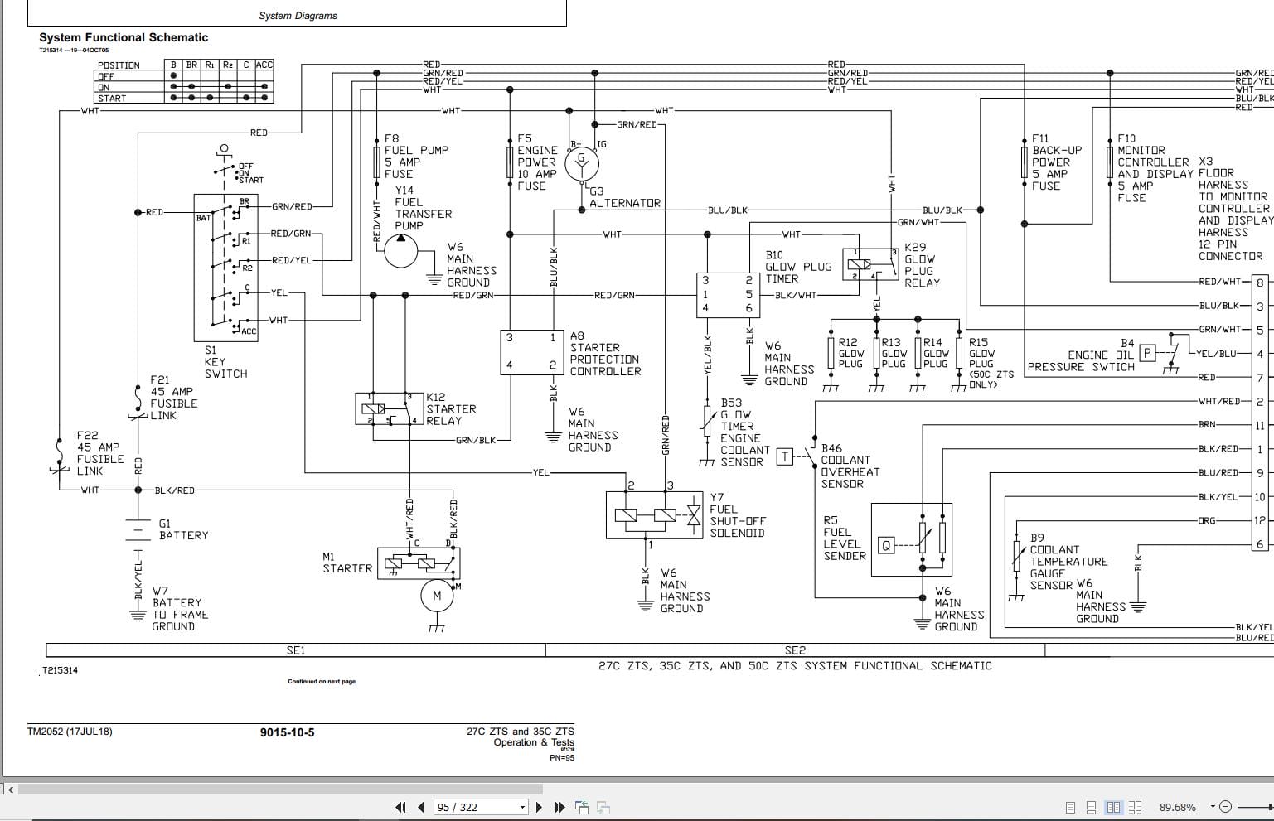1274x821 pixels.
Task: Switch to single page view
Action: coord(1070,807)
